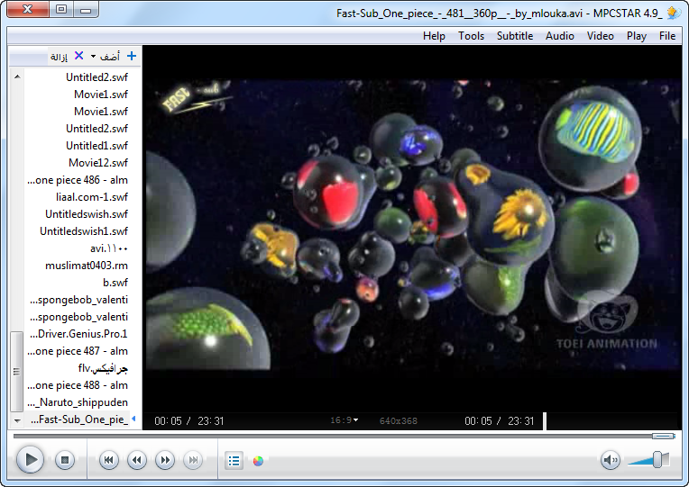Select one piece 487 playlist entry
The height and width of the screenshot is (487, 689).
coord(78,351)
